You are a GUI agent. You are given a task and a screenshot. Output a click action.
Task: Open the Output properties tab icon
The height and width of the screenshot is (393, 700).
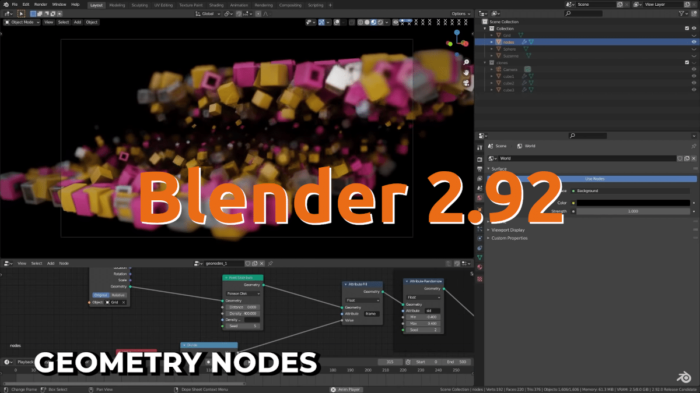tap(480, 168)
